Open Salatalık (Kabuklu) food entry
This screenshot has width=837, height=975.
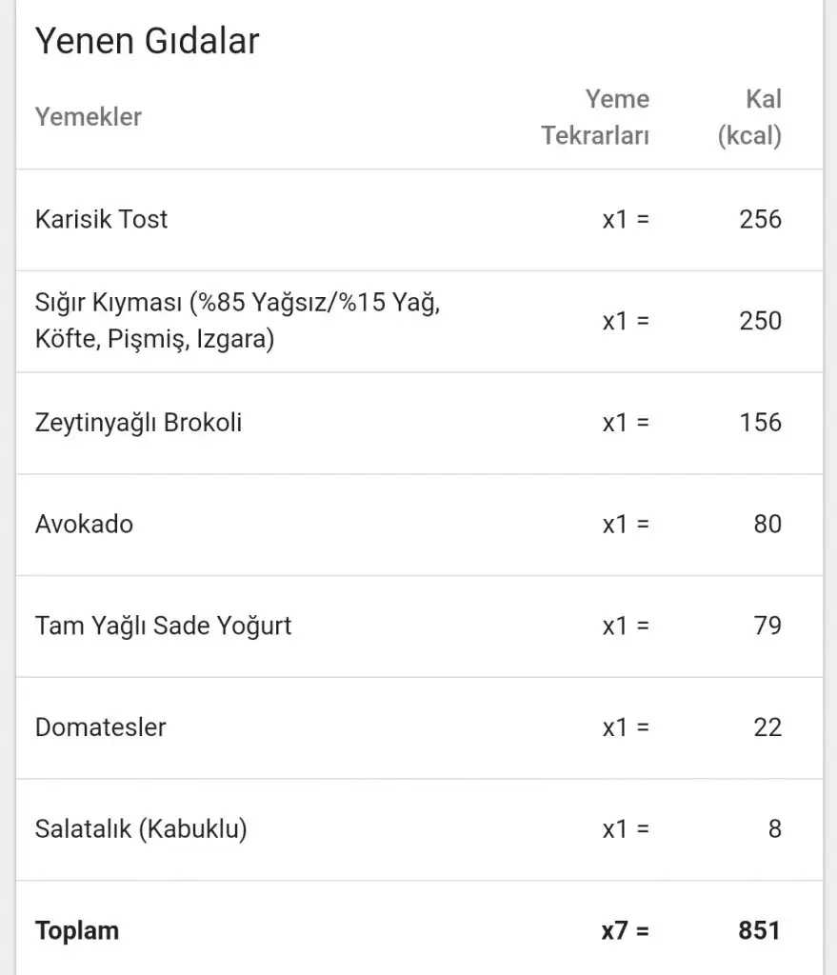[141, 829]
